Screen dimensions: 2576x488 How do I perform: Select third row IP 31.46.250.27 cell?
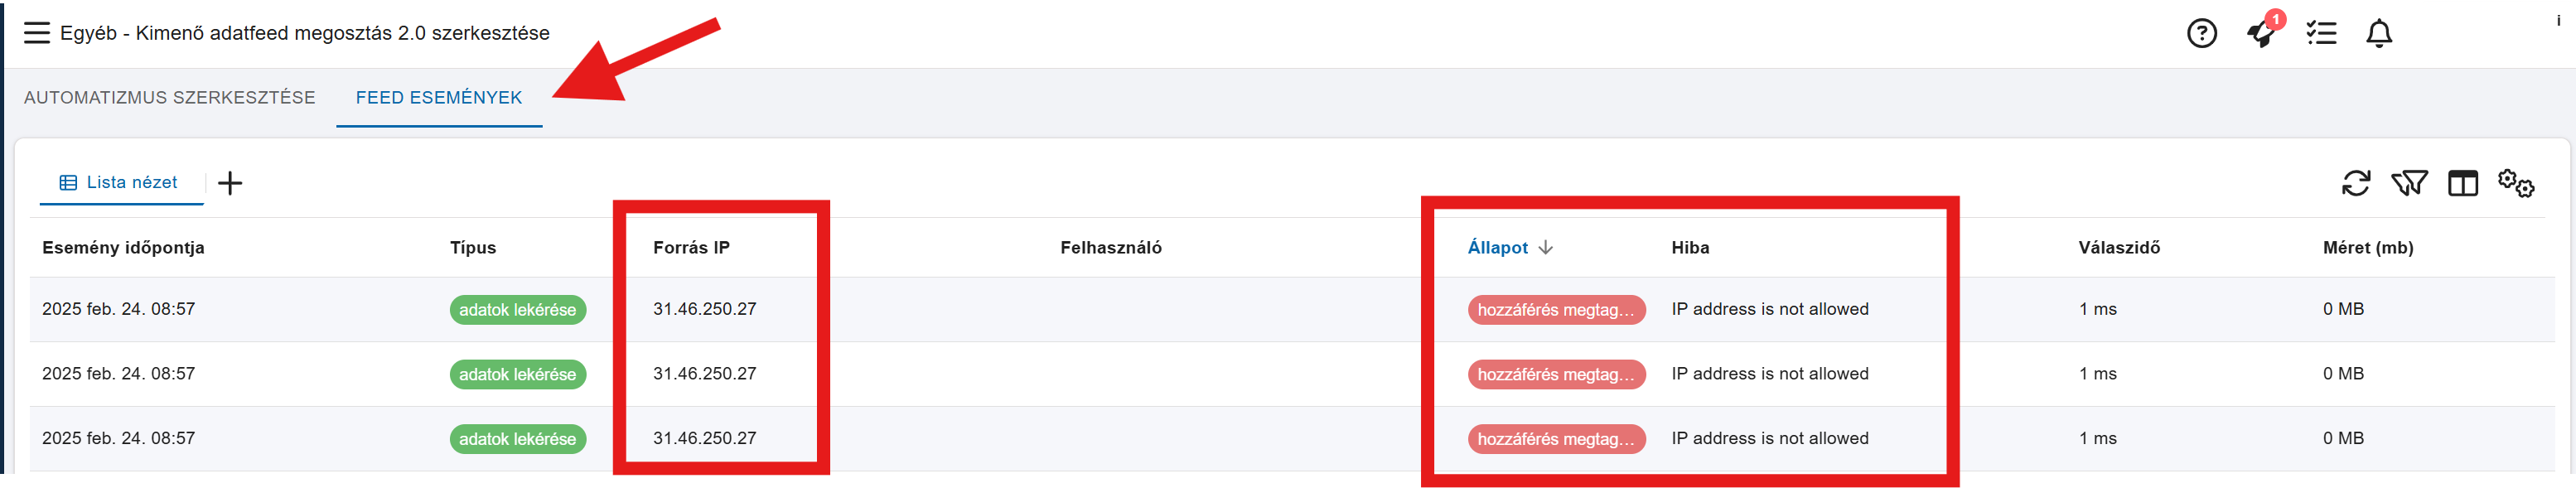tap(704, 438)
